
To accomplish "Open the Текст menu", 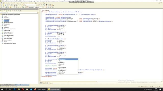I will 12,3.
